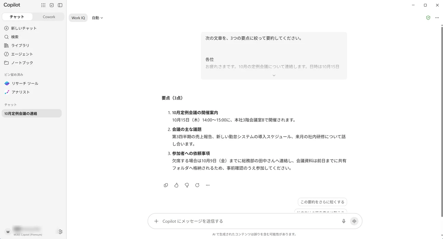Click the folder icon beside ノートブック
443x239 pixels.
pos(6,63)
